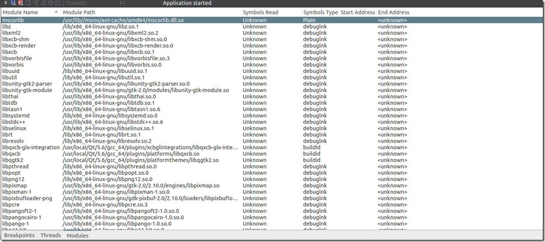Open the Threads combo box
Screen dimensions: 545x242
click(x=94, y=3)
